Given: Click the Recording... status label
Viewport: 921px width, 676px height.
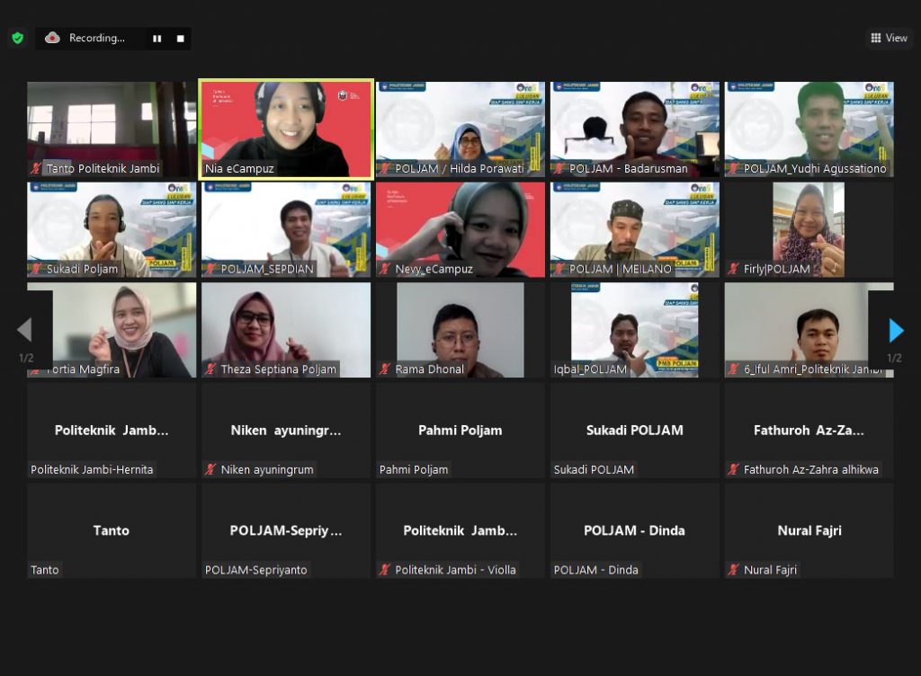Looking at the screenshot, I should 96,38.
